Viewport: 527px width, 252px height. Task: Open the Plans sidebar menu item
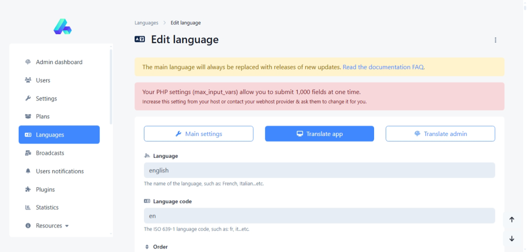[43, 117]
